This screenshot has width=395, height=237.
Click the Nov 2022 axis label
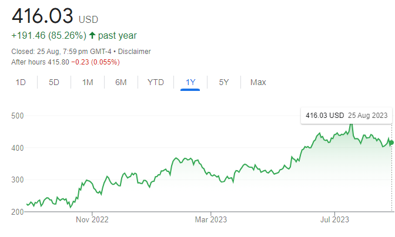92,219
